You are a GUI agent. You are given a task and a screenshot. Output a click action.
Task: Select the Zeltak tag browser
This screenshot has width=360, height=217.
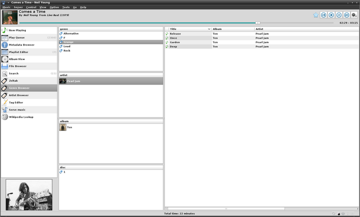click(x=29, y=81)
